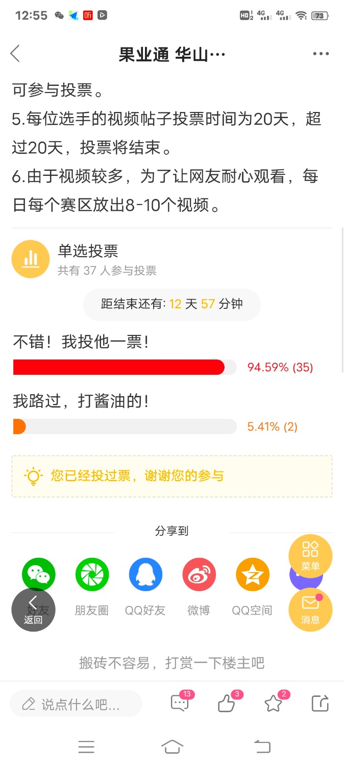Share to 朋友圈 Moments icon
The height and width of the screenshot is (767, 344).
[92, 574]
